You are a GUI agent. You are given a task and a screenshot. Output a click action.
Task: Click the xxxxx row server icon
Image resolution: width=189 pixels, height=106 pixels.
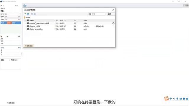pos(28,20)
